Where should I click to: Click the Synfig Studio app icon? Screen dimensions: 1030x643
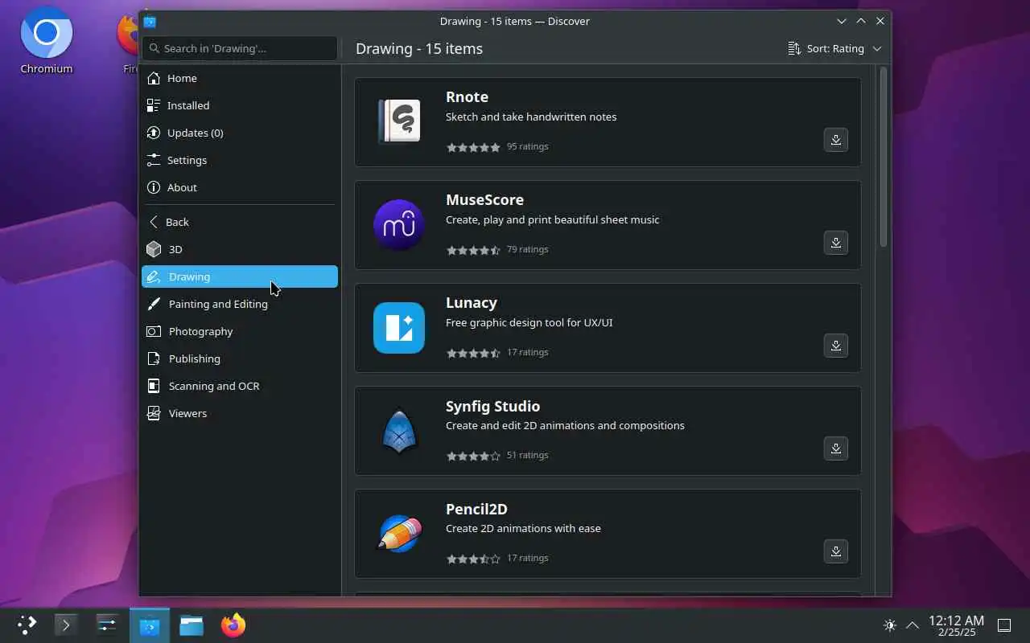pos(399,431)
